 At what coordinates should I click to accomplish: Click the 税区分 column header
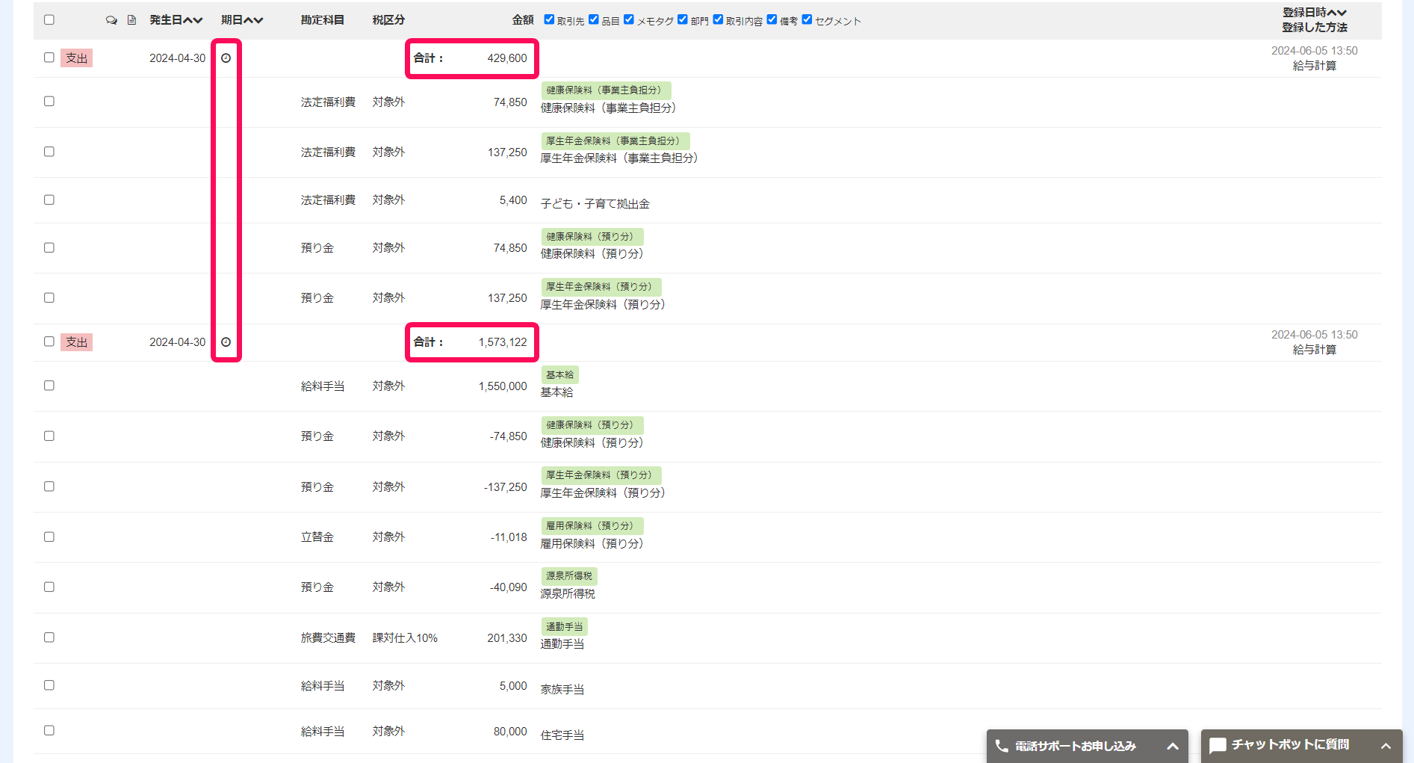pos(388,20)
